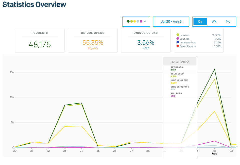240x165 pixels.
Task: Select the Dy daily view
Action: click(x=200, y=22)
